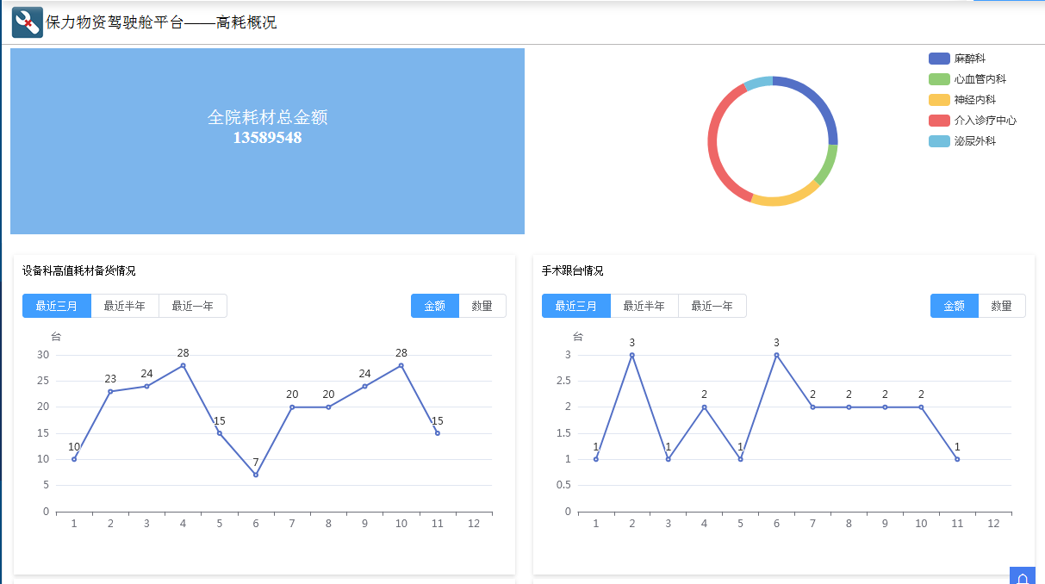Select 最近一年 in 设备科高值耗材备货情况 panel
The image size is (1045, 584).
(x=193, y=306)
